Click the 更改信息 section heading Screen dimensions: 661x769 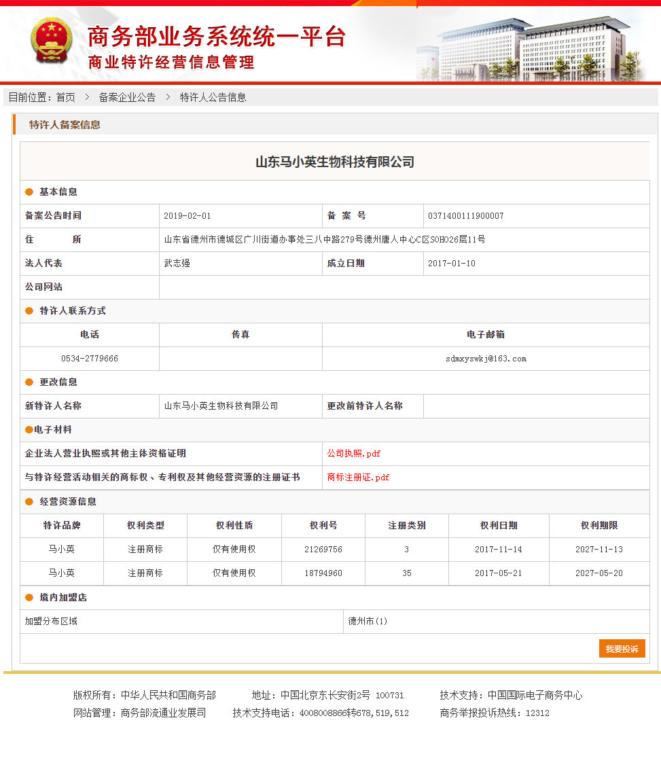(58, 382)
